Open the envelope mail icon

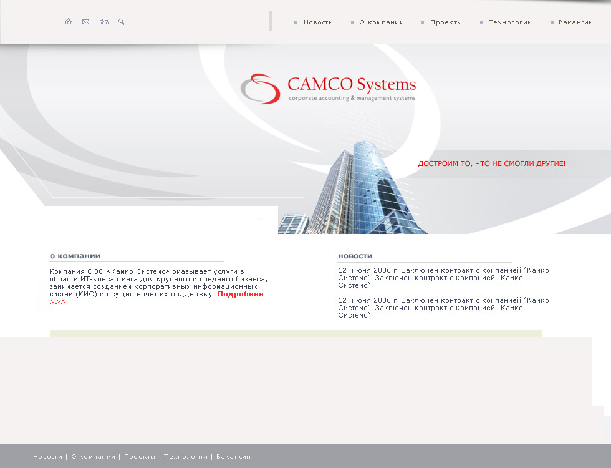(86, 22)
